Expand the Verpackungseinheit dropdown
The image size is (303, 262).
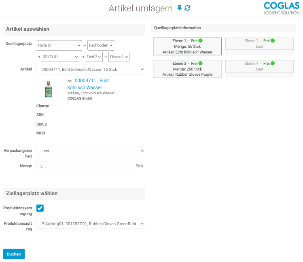pos(90,151)
